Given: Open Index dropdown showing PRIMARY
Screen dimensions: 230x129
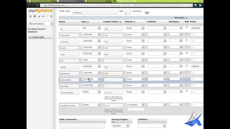Looking at the screenshot, I should point(197,28).
